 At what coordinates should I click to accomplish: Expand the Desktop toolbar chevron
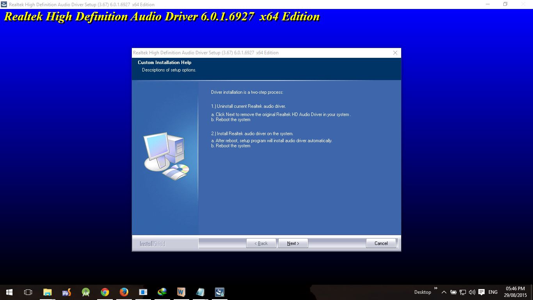435,289
